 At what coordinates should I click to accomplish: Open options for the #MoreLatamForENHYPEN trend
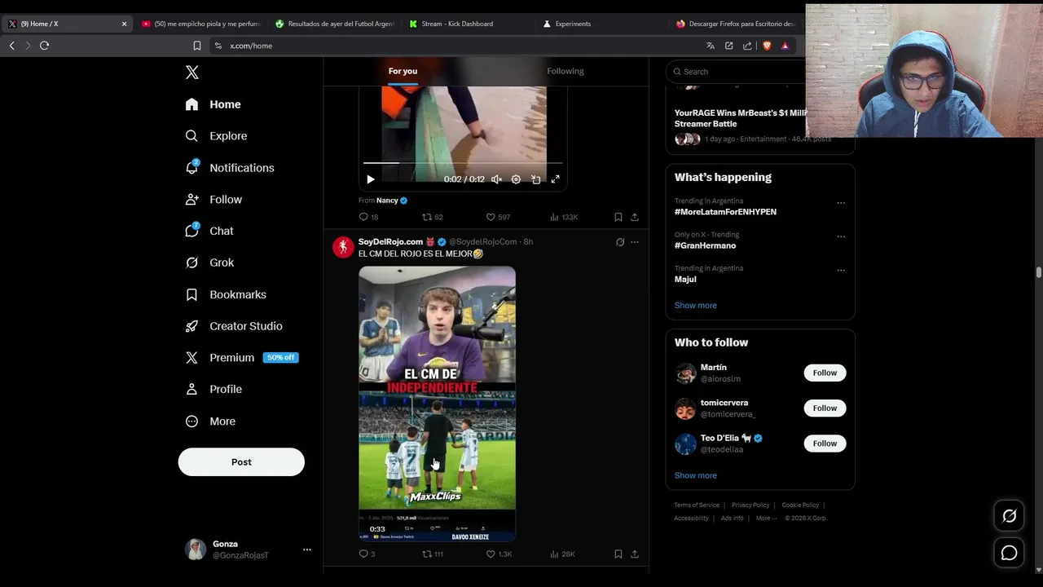click(x=841, y=203)
